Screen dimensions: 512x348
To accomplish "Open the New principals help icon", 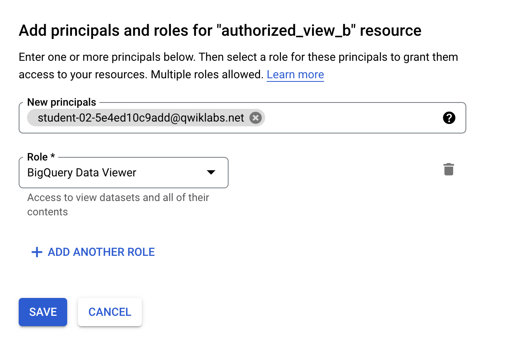I will point(449,118).
